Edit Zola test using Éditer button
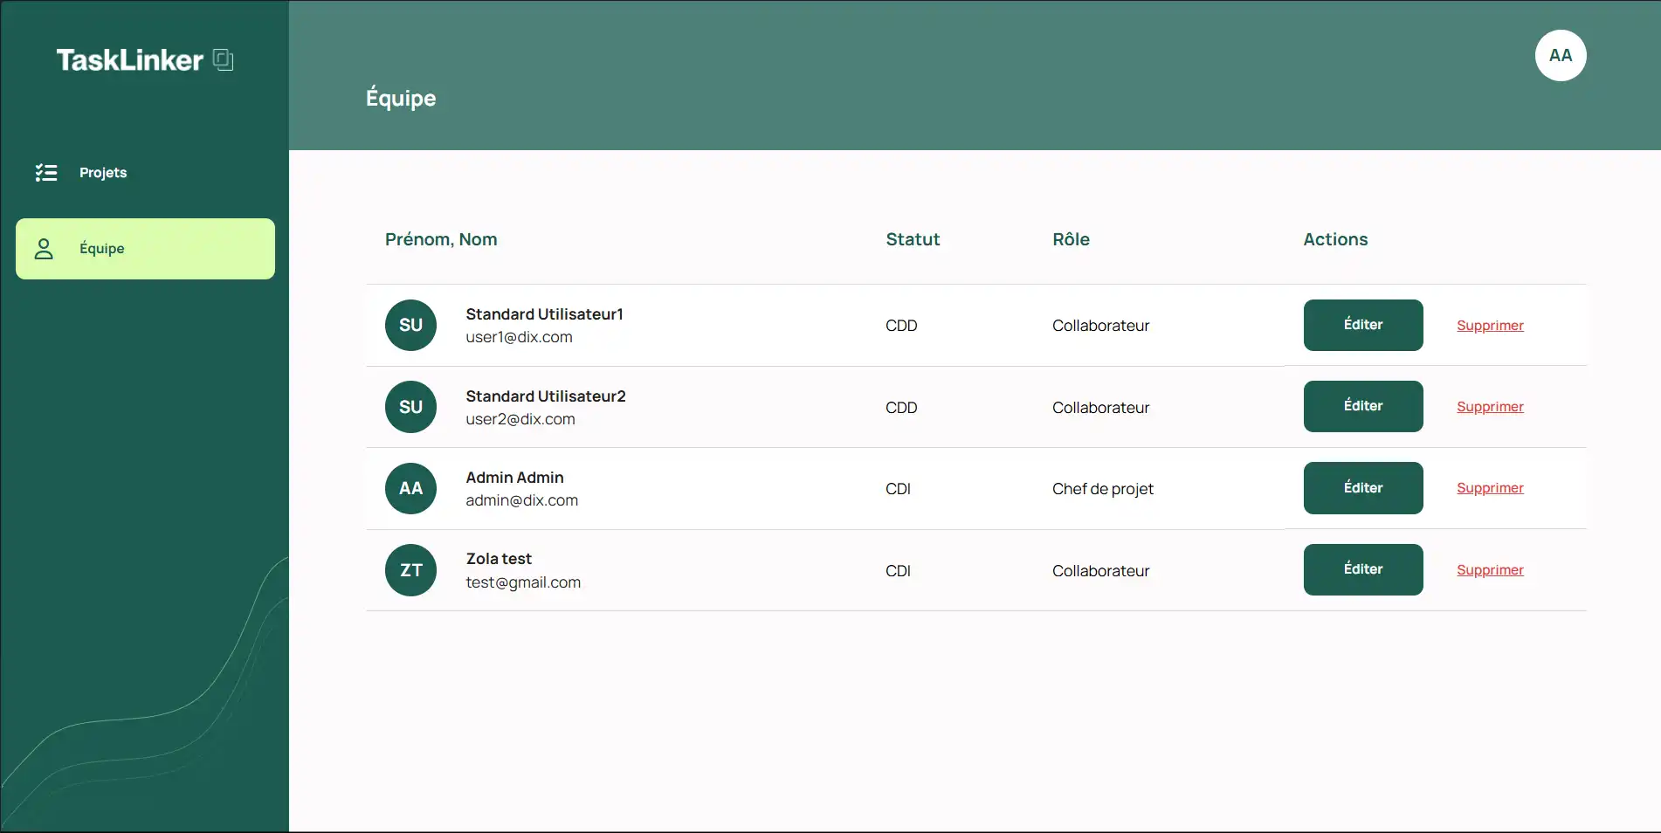This screenshot has height=833, width=1661. [x=1362, y=569]
